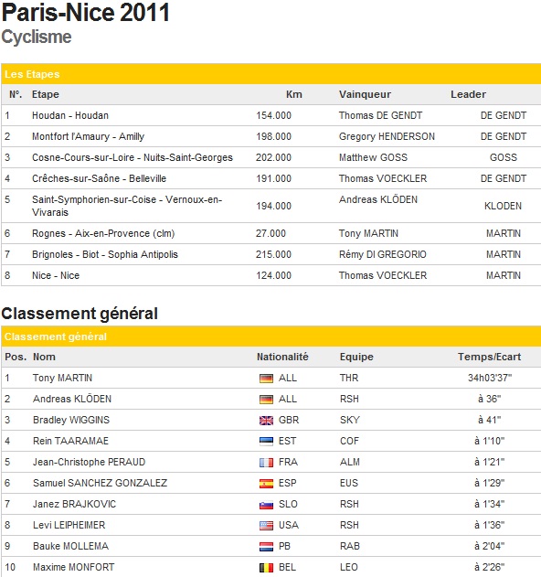Select the Les Etapes yellow header bar
541x577 pixels.
click(271, 74)
